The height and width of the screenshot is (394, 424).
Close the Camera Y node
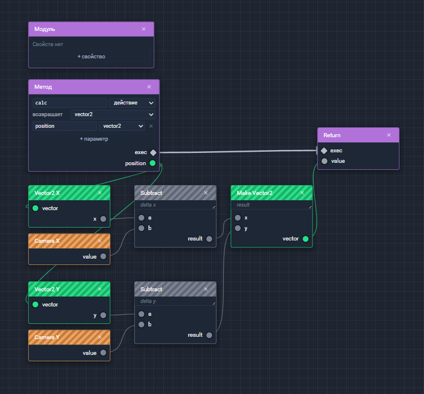click(99, 337)
